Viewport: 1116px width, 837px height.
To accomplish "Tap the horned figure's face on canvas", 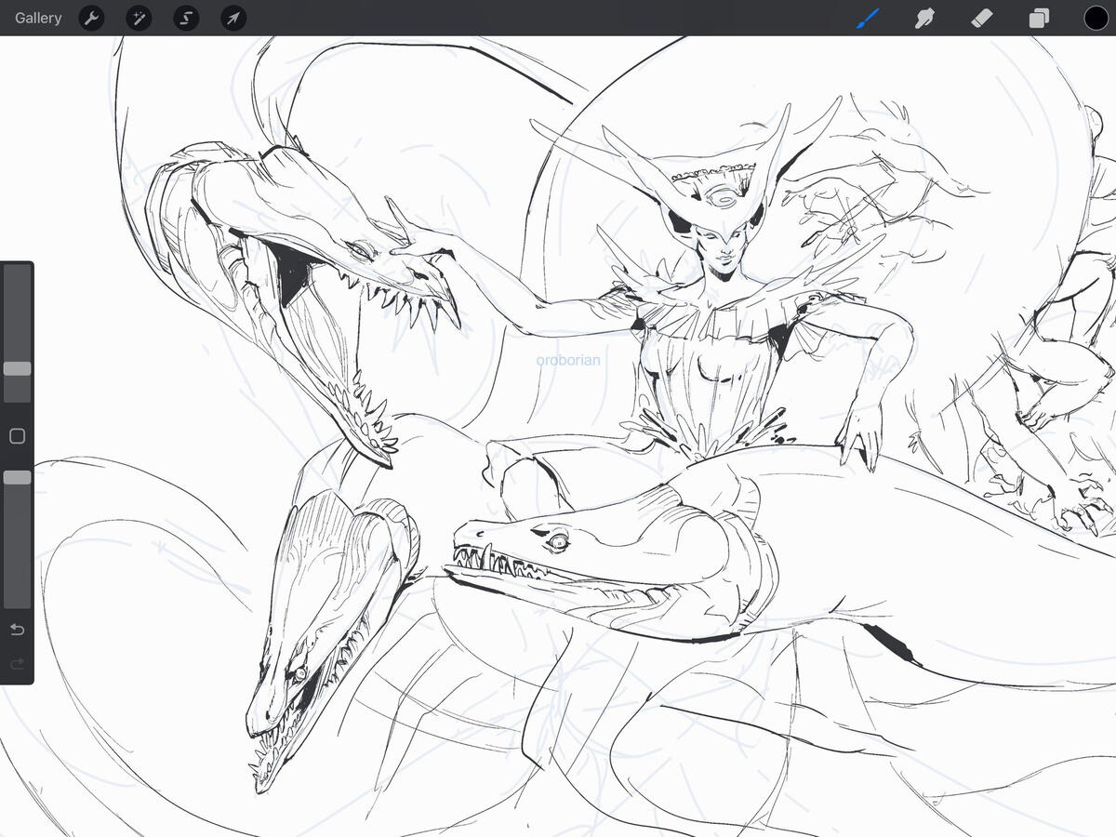I will tap(723, 246).
